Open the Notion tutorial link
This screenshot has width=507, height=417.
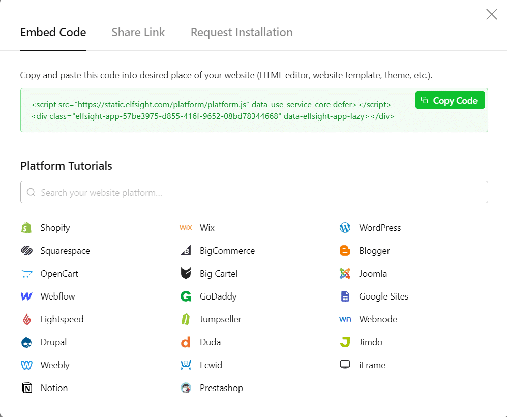tap(54, 388)
